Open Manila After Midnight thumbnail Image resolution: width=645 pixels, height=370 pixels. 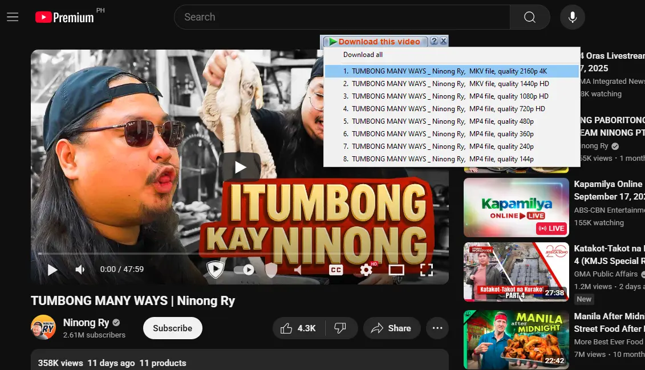(x=516, y=340)
